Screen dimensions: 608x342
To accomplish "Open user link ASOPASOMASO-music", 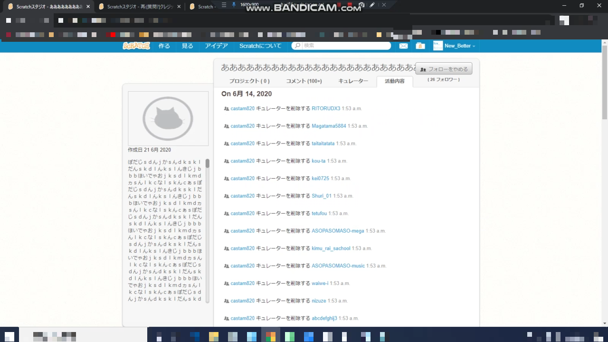I will [338, 266].
